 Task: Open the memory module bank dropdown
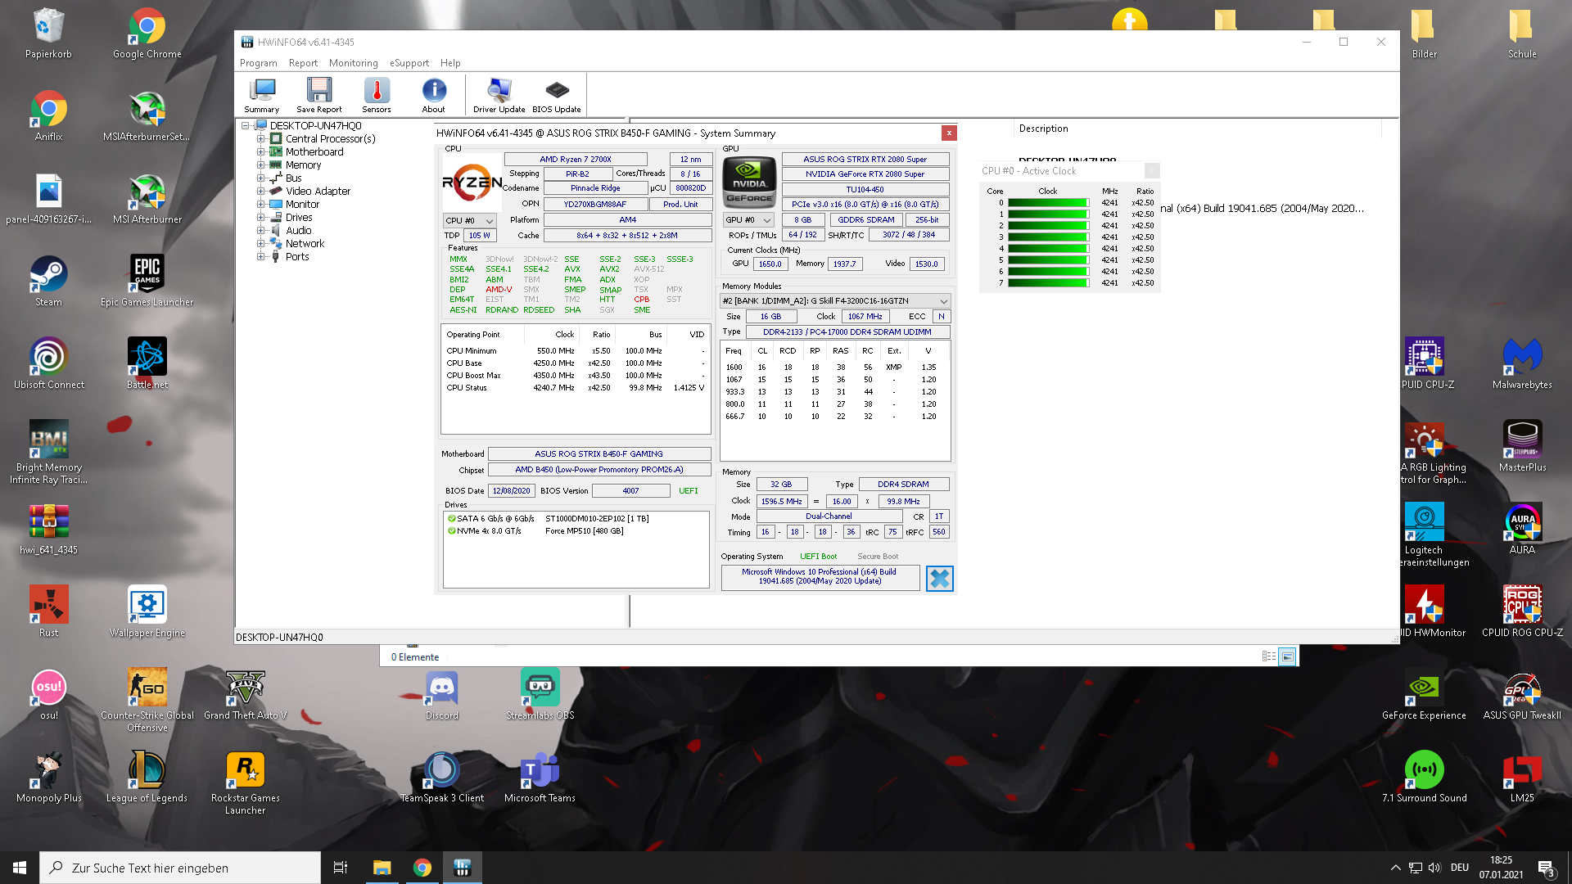[835, 301]
